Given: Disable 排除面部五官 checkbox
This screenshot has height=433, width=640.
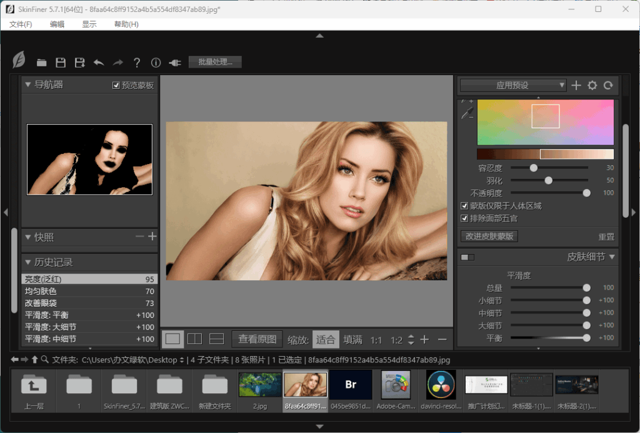Looking at the screenshot, I should (464, 218).
